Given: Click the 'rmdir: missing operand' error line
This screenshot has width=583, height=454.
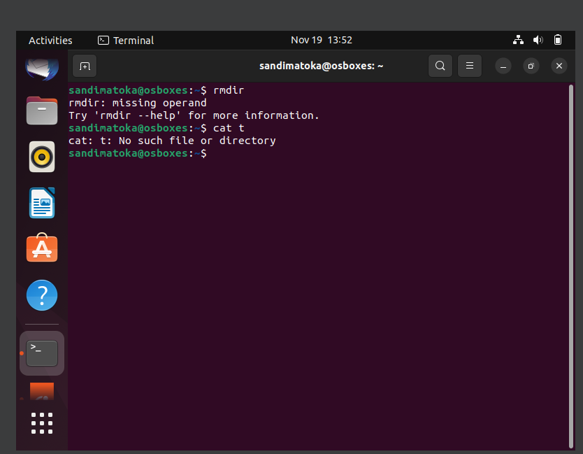Looking at the screenshot, I should pyautogui.click(x=138, y=103).
